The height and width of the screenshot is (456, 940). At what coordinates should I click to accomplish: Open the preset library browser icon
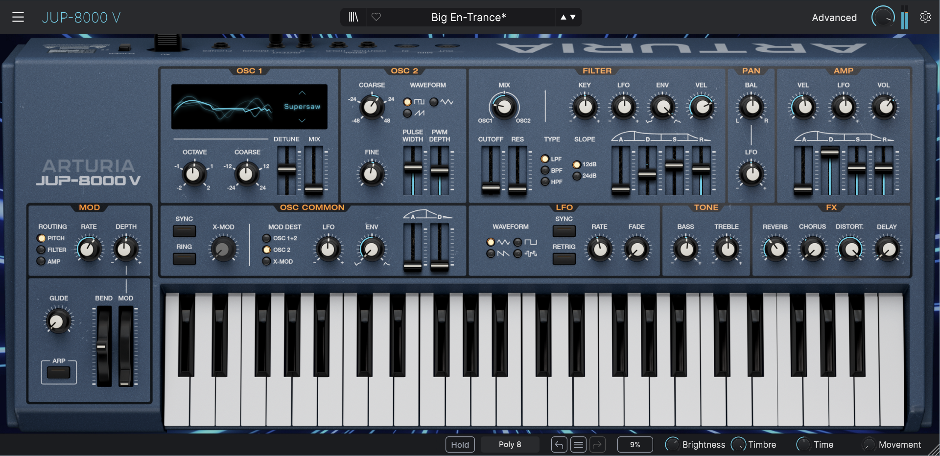(353, 17)
